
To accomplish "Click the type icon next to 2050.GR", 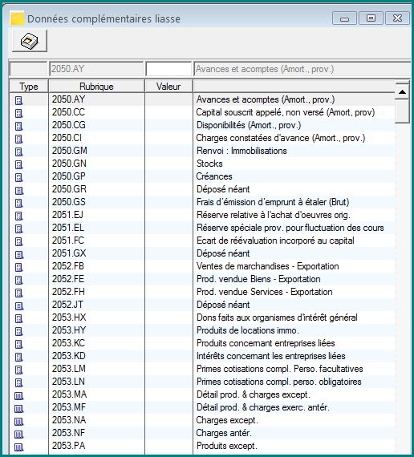I will click(19, 190).
